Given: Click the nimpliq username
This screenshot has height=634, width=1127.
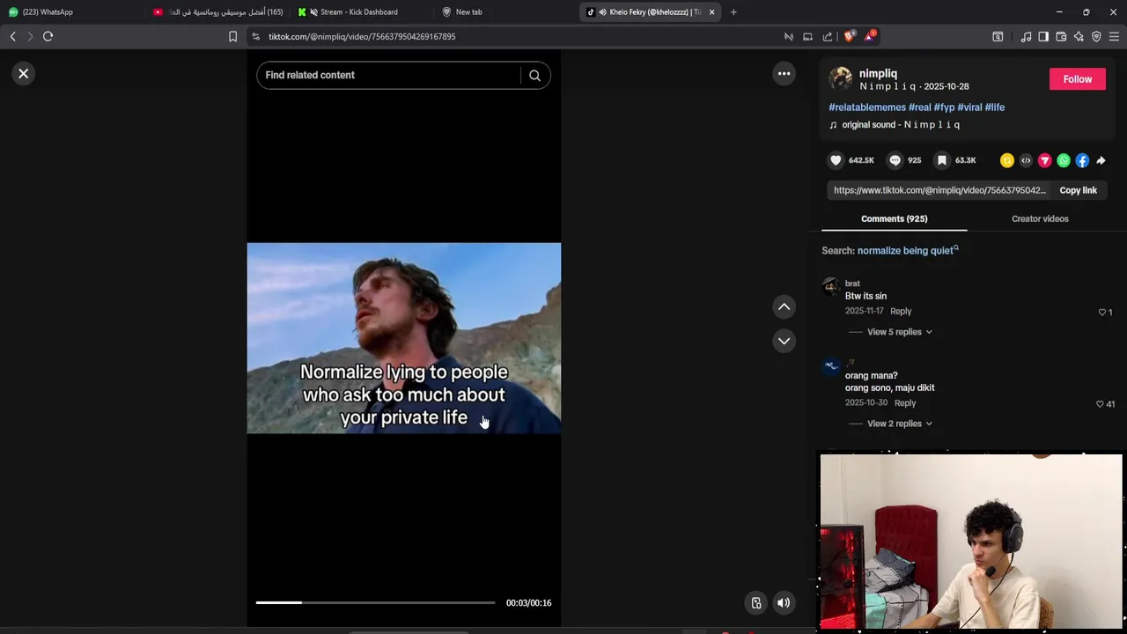Looking at the screenshot, I should (878, 74).
